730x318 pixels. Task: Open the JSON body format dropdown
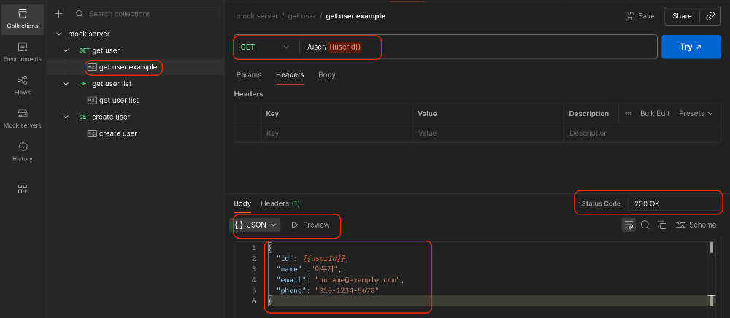coord(255,225)
